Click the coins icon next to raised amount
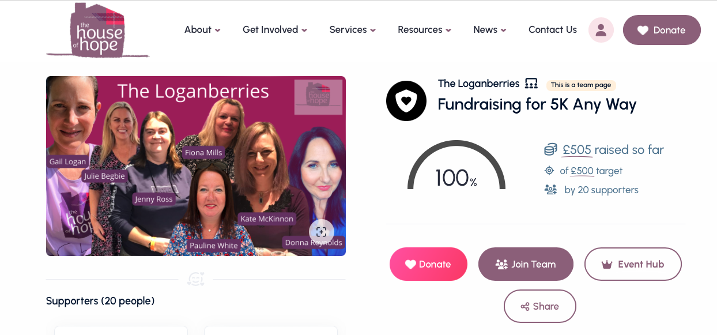This screenshot has height=335, width=717. click(x=550, y=149)
